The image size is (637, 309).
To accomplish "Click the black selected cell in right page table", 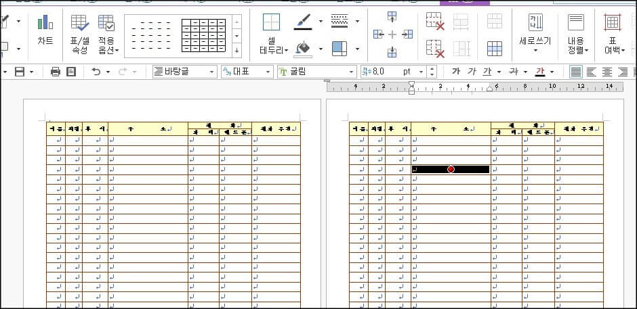I will tap(451, 170).
